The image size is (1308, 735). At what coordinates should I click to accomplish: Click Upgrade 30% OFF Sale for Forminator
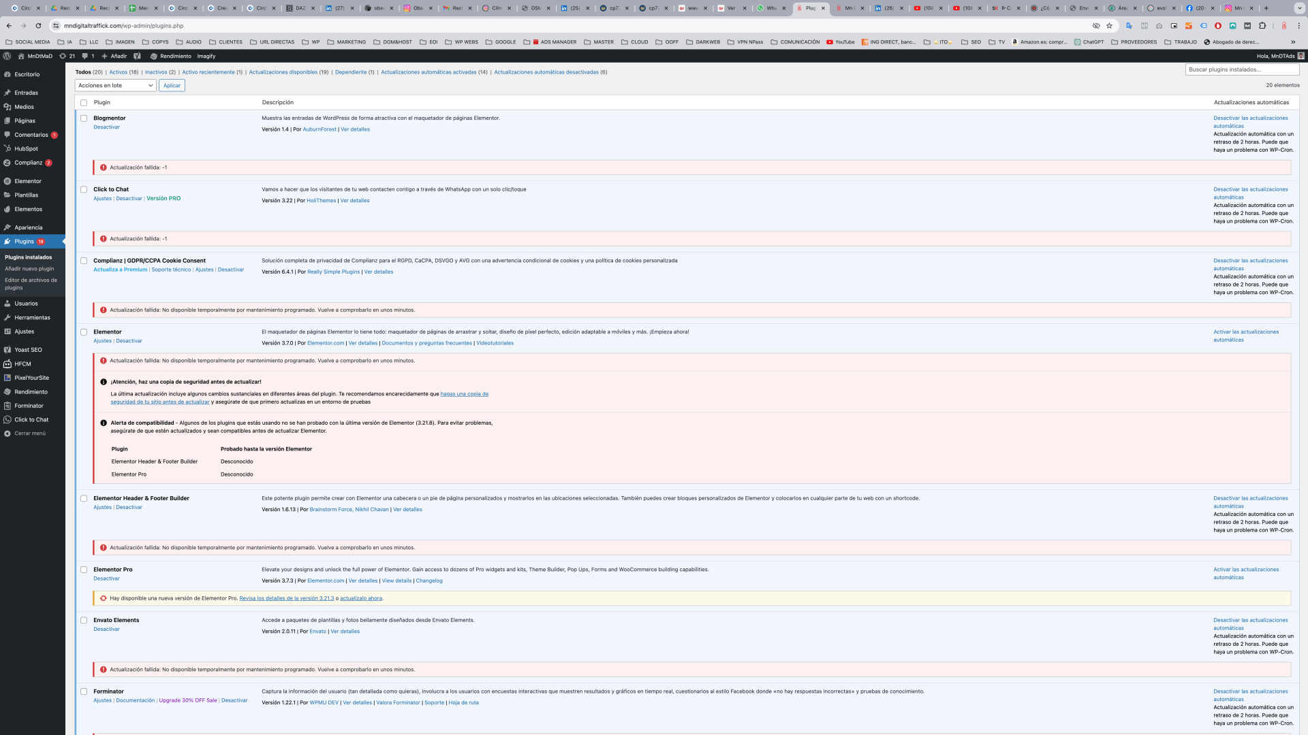coord(188,701)
